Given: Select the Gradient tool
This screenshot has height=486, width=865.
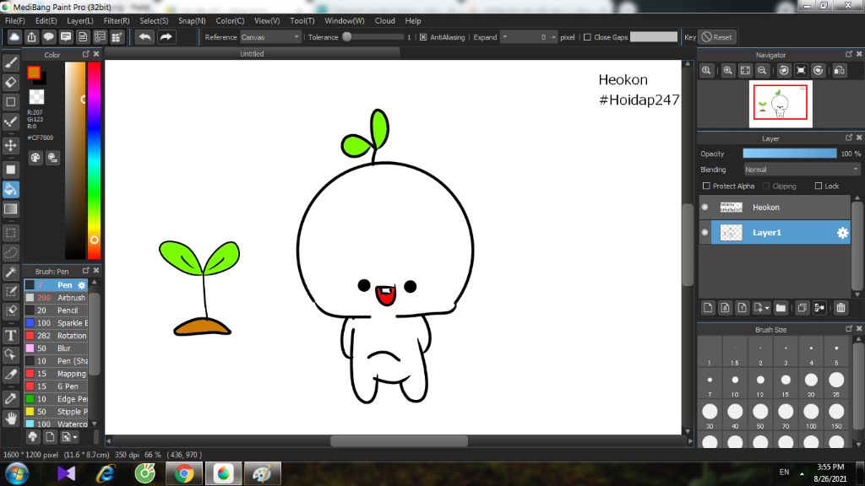Looking at the screenshot, I should pyautogui.click(x=10, y=209).
